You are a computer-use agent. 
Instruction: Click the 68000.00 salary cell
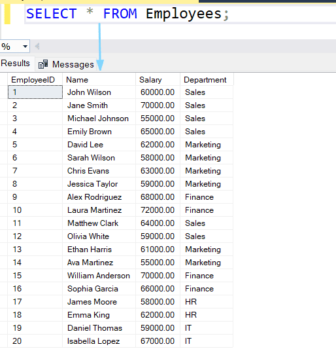point(158,197)
